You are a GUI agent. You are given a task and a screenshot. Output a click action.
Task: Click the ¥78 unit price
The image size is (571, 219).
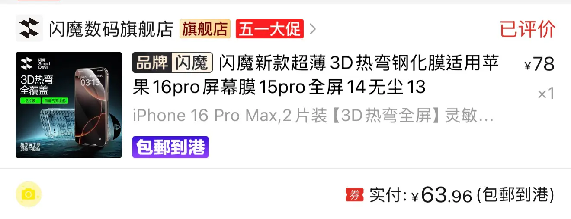[539, 64]
